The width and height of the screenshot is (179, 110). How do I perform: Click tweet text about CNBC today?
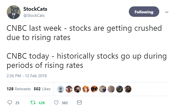(87, 61)
